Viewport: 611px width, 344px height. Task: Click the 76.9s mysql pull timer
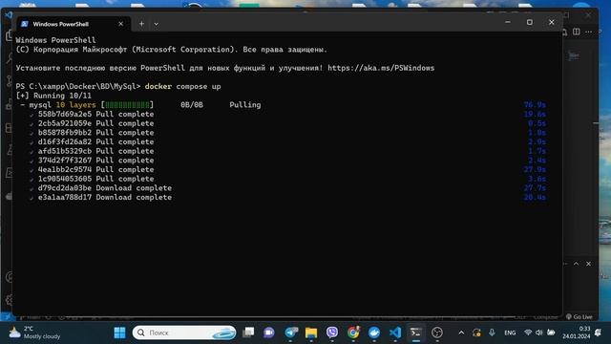pos(535,105)
